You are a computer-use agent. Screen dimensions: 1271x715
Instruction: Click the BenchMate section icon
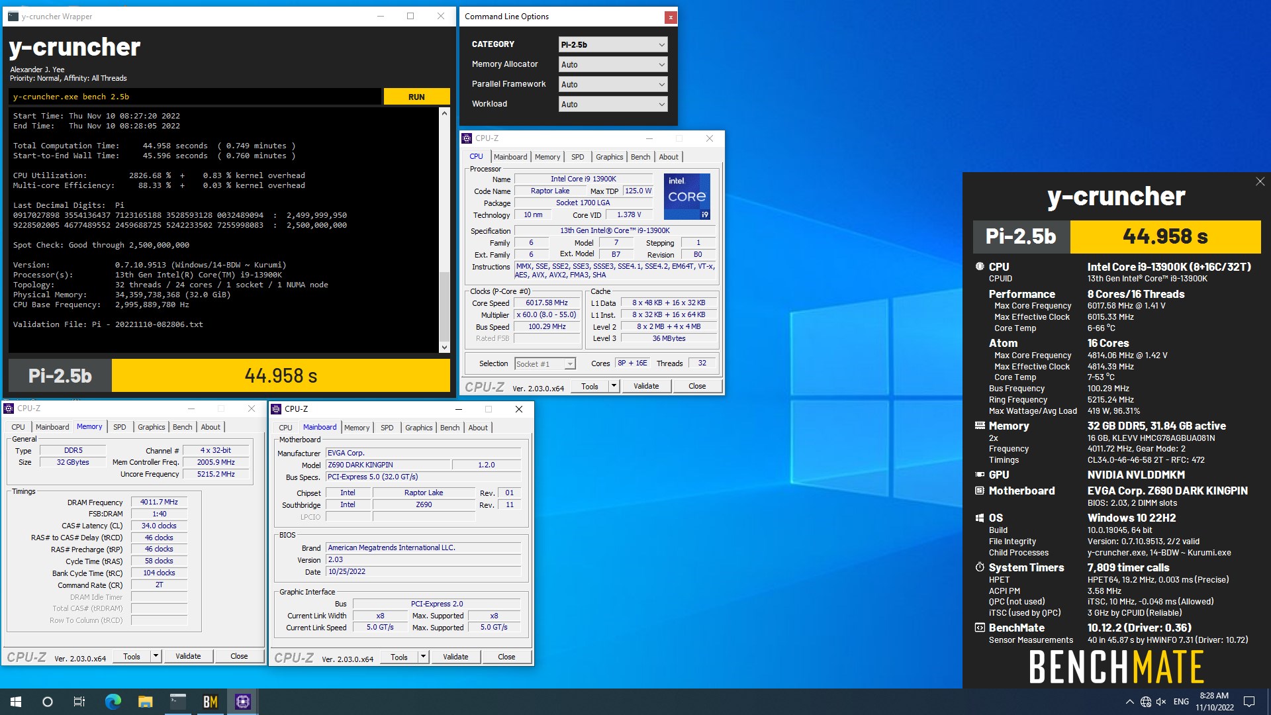(980, 628)
